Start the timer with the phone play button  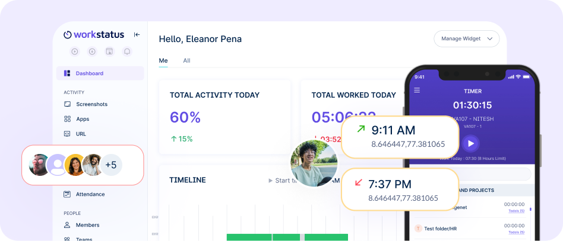(x=471, y=144)
